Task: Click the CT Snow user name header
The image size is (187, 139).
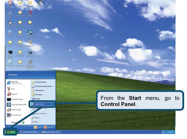Action: 12,75
